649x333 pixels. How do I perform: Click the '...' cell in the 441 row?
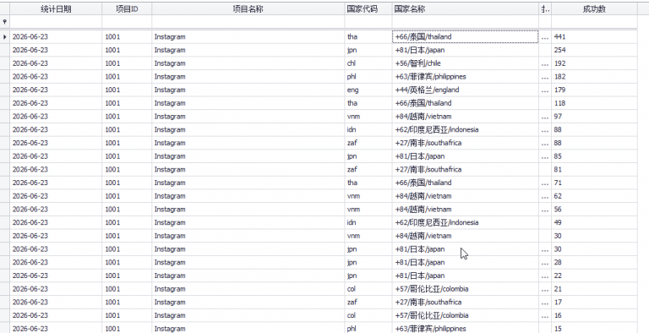pos(545,37)
